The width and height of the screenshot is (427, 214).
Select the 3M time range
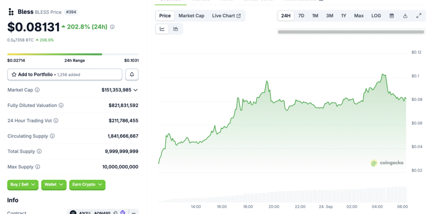click(x=329, y=16)
